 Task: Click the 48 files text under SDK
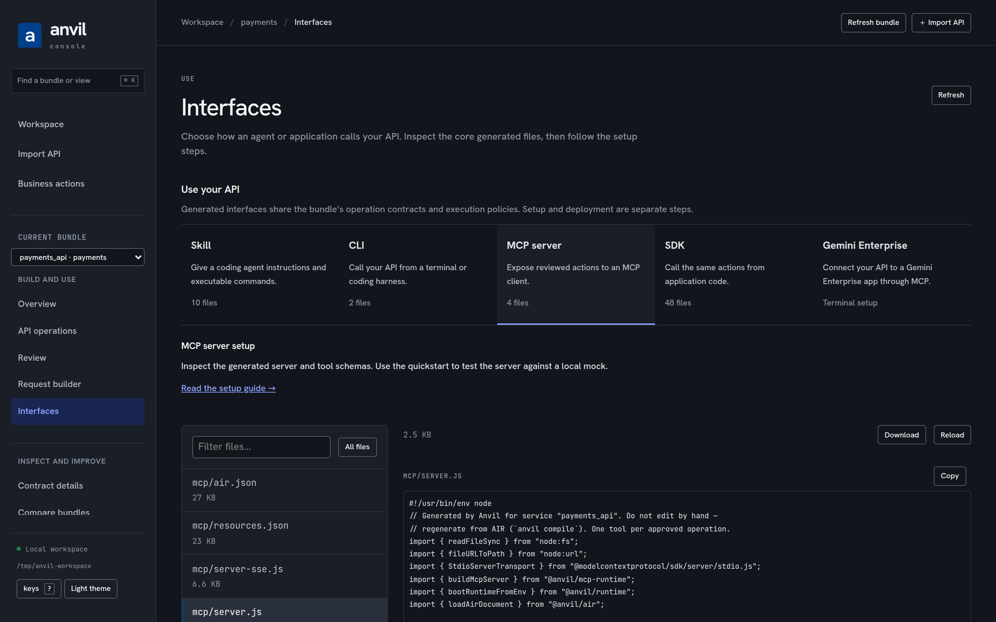pos(678,303)
